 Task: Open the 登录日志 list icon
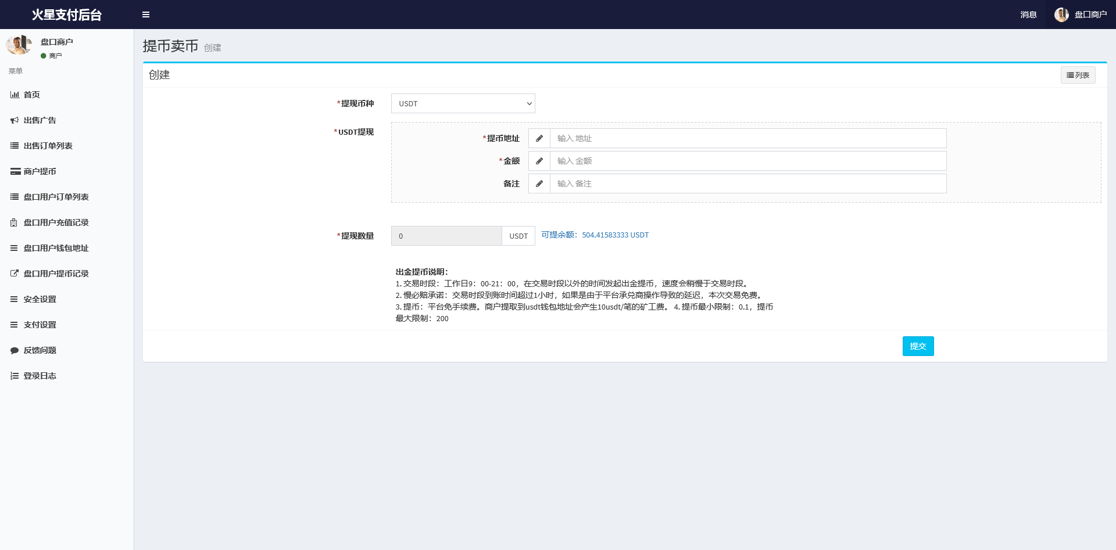15,375
